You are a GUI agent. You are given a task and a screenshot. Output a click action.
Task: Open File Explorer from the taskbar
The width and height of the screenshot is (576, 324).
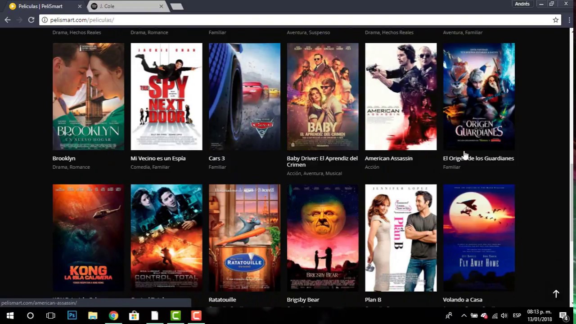coord(93,315)
